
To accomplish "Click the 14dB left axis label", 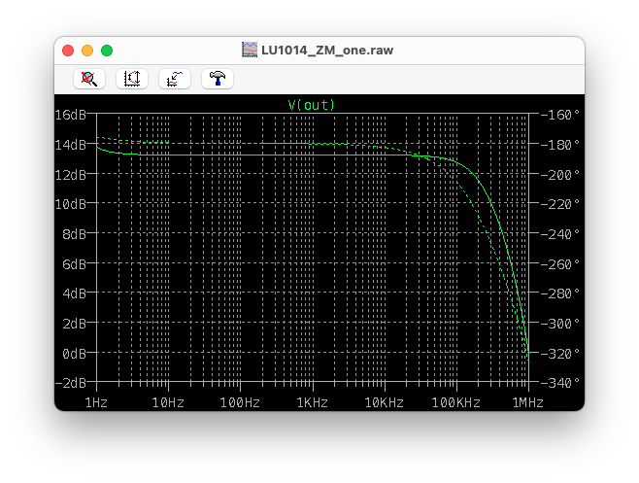I will click(x=71, y=145).
